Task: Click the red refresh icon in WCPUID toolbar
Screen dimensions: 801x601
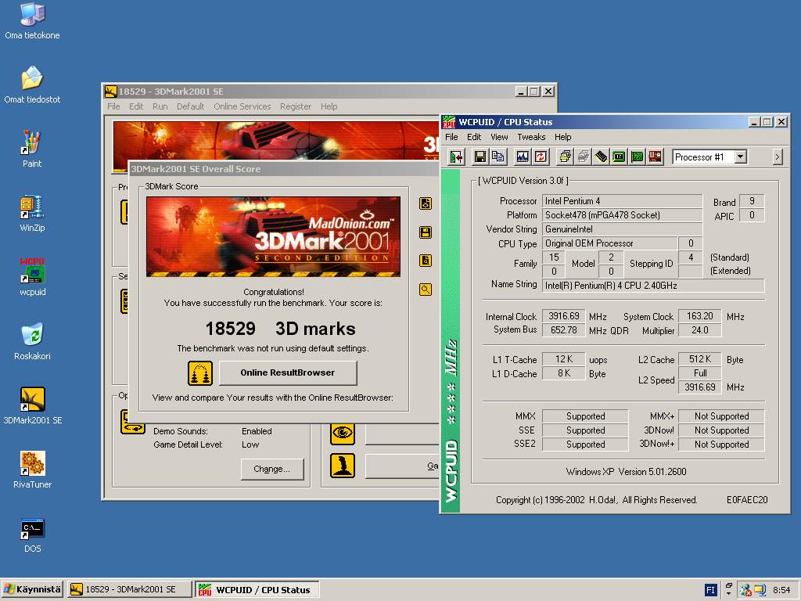Action: click(541, 157)
